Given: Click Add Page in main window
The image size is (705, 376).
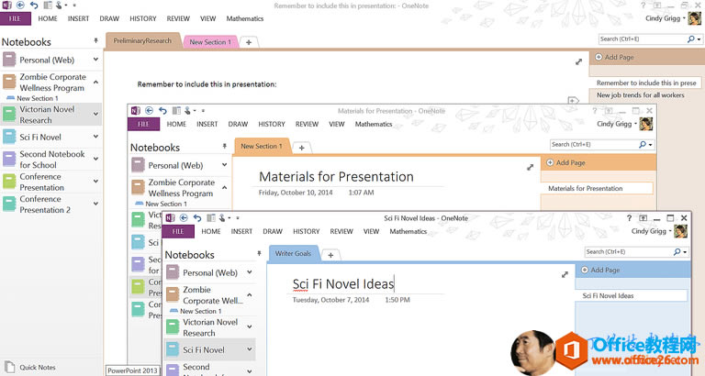Looking at the screenshot, I should 614,57.
